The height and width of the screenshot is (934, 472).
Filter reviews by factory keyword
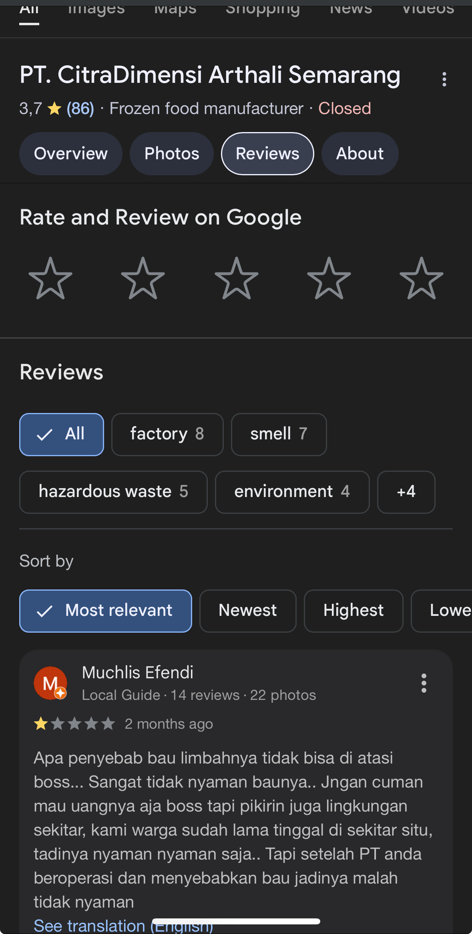167,434
